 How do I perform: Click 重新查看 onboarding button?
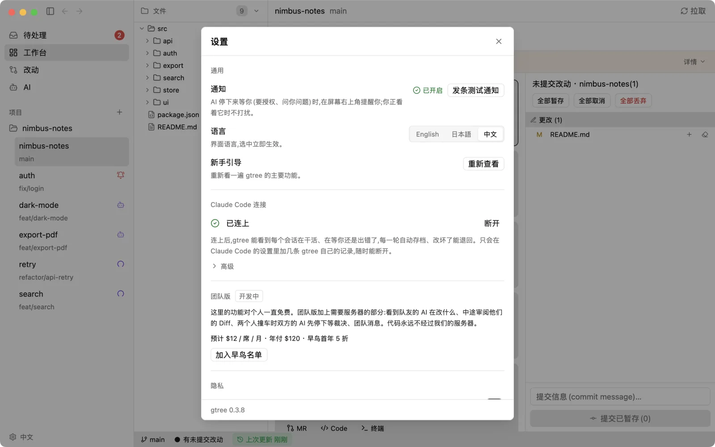(x=484, y=164)
